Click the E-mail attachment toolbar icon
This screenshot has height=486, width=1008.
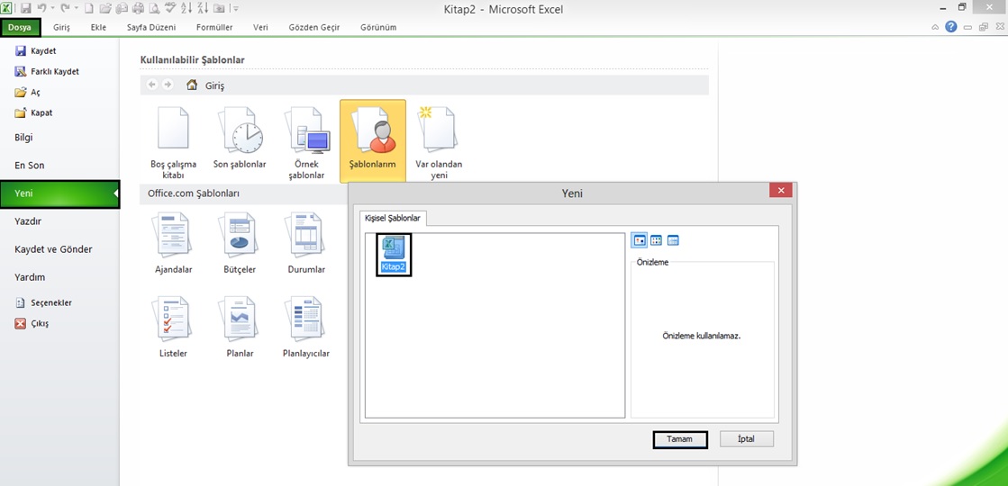pos(122,8)
